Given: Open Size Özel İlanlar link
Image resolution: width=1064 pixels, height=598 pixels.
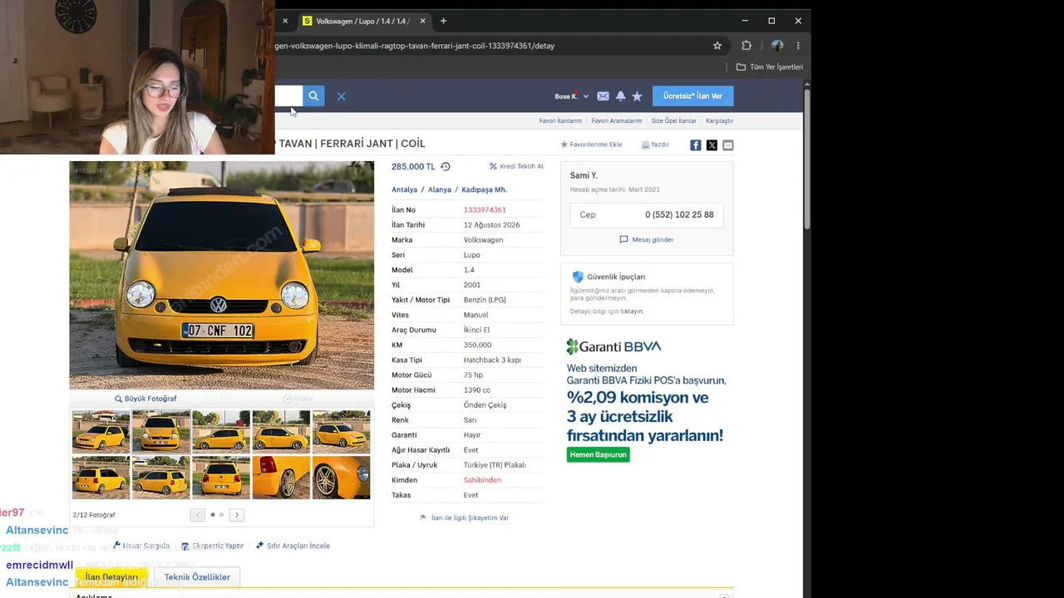Looking at the screenshot, I should tap(673, 120).
